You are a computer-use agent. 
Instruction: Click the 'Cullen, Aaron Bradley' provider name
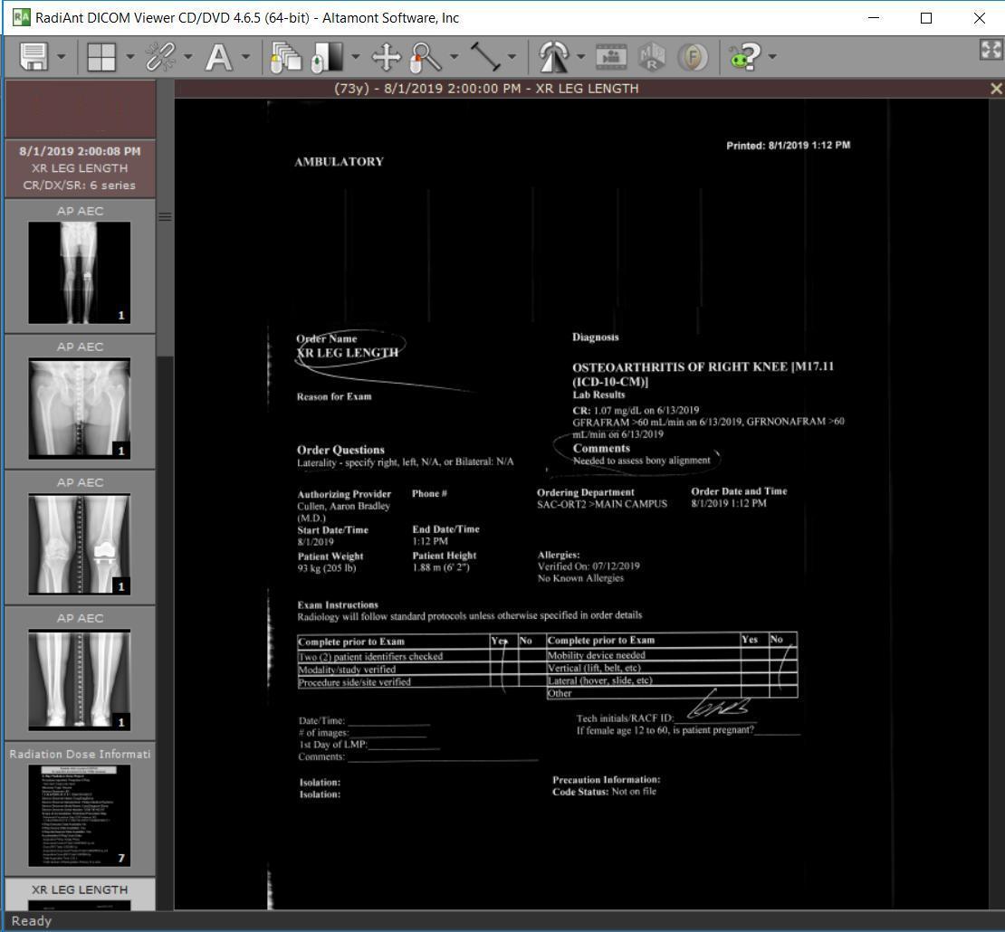tap(343, 506)
